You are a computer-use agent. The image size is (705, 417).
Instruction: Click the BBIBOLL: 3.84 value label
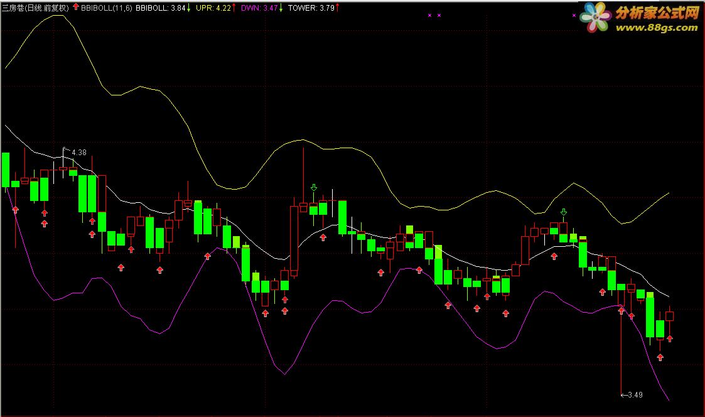click(x=161, y=8)
